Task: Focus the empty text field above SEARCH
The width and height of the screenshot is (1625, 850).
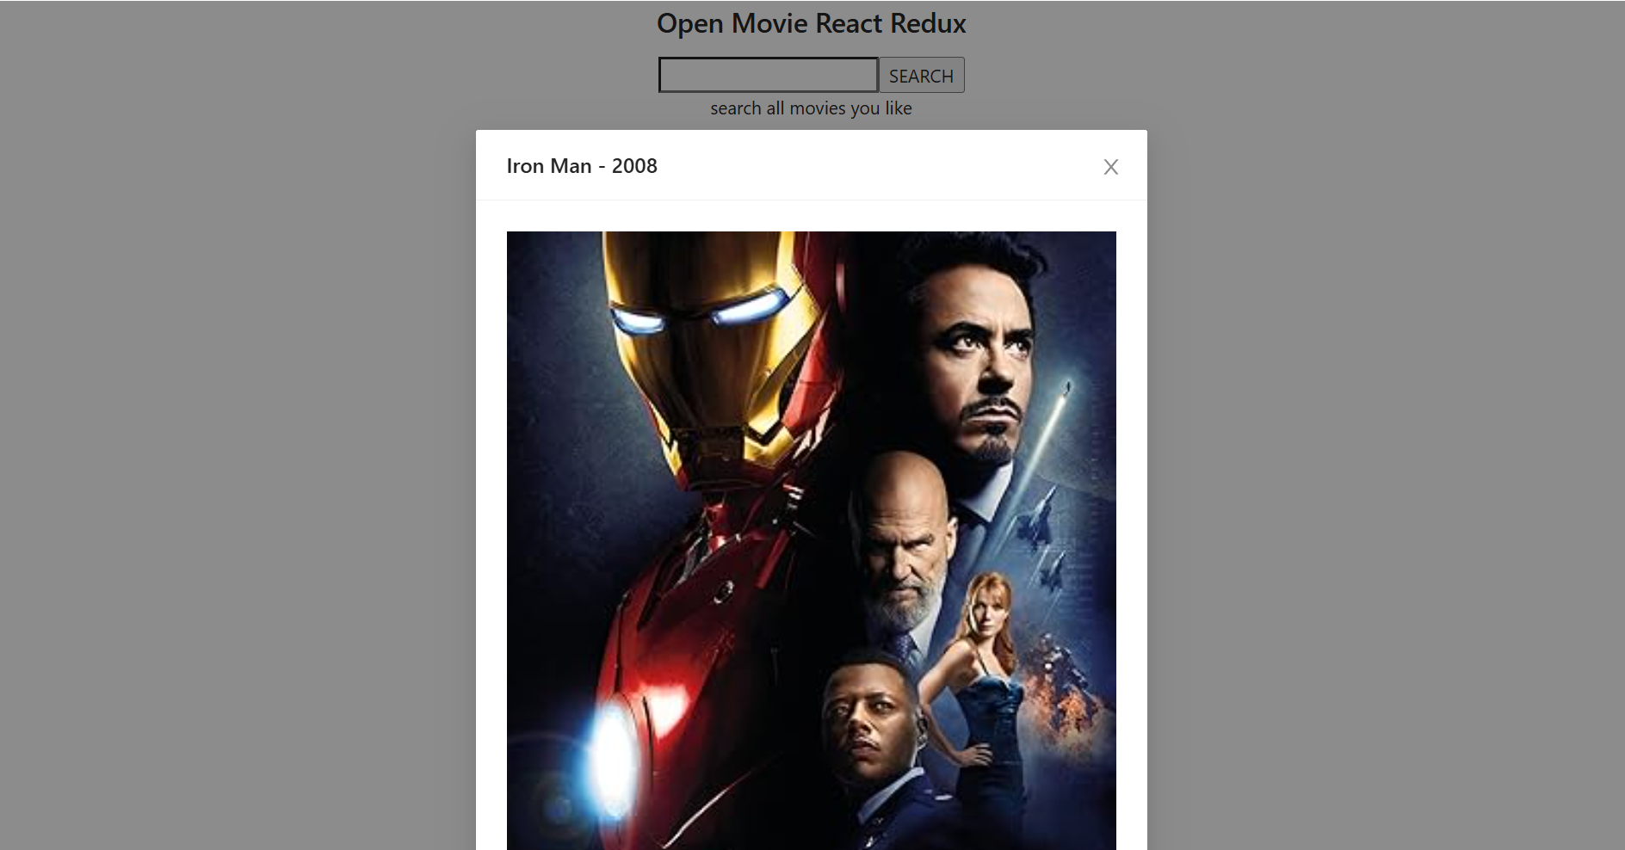Action: click(766, 75)
